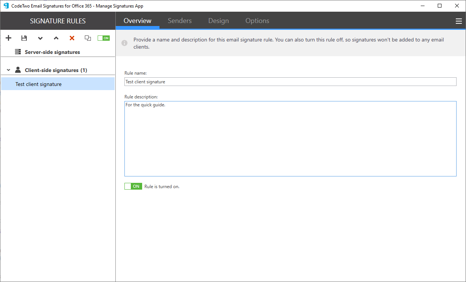Move the selected rule down
466x282 pixels.
(40, 38)
